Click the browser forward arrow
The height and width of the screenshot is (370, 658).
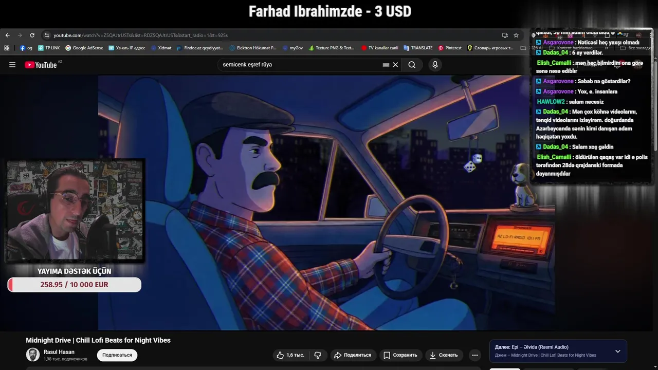pos(20,35)
